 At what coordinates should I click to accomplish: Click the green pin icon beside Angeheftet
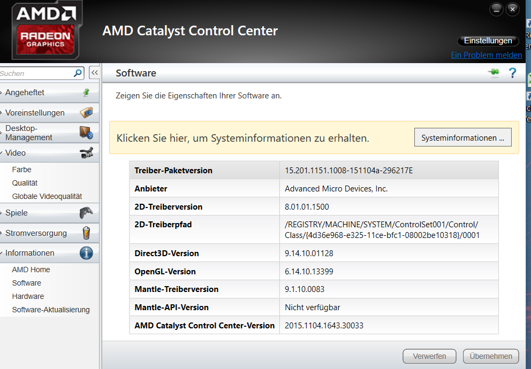[x=86, y=93]
